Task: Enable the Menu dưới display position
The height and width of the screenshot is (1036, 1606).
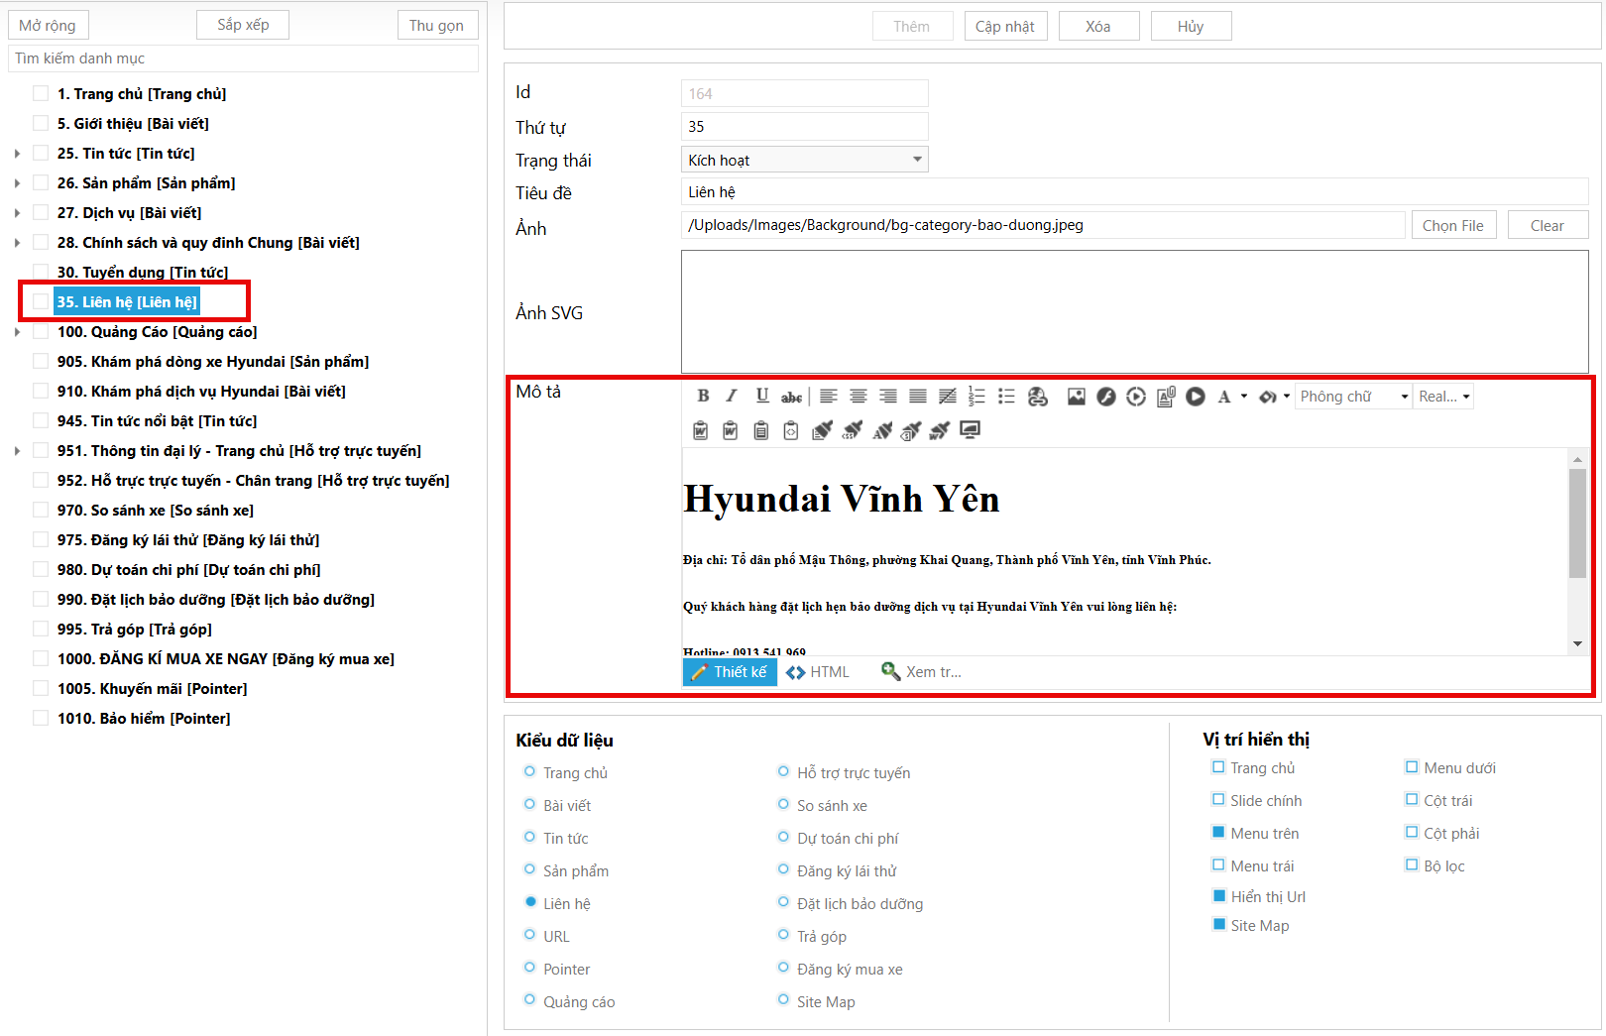Action: [x=1412, y=767]
